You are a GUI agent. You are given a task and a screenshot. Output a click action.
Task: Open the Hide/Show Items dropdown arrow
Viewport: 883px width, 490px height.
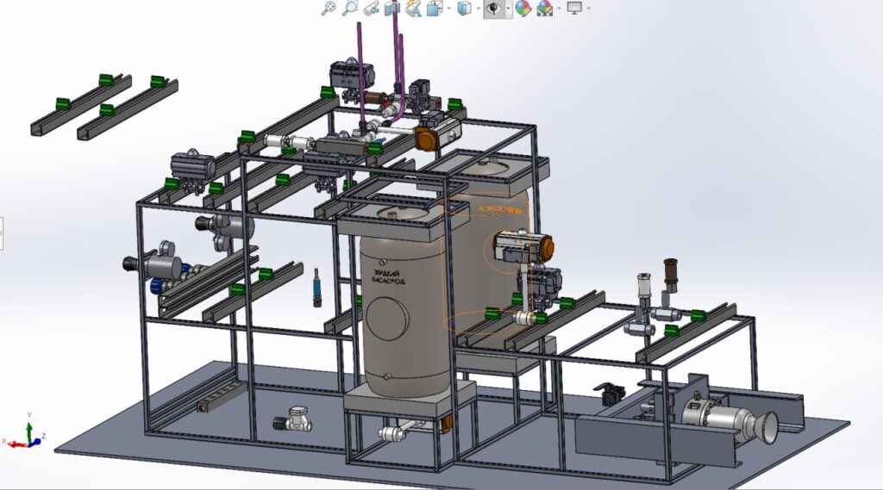point(507,9)
